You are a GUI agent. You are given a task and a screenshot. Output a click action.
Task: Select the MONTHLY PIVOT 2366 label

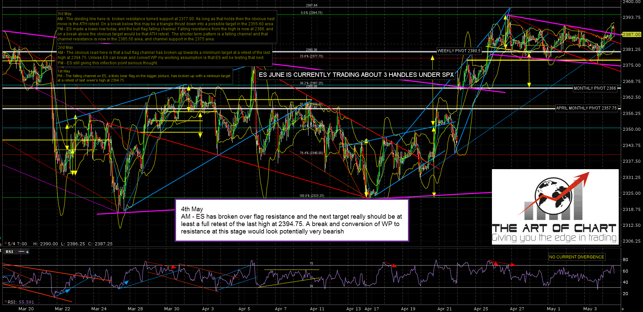[x=595, y=88]
